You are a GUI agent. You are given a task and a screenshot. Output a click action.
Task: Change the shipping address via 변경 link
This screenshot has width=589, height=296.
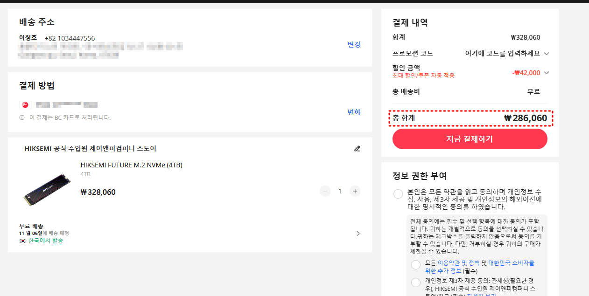tap(354, 44)
